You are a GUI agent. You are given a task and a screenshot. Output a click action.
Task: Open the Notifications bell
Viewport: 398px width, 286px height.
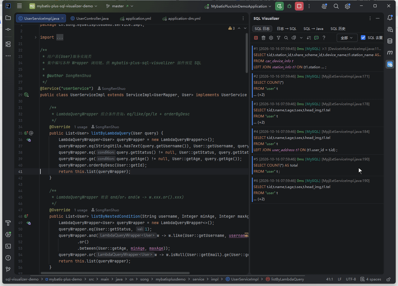coord(390,18)
